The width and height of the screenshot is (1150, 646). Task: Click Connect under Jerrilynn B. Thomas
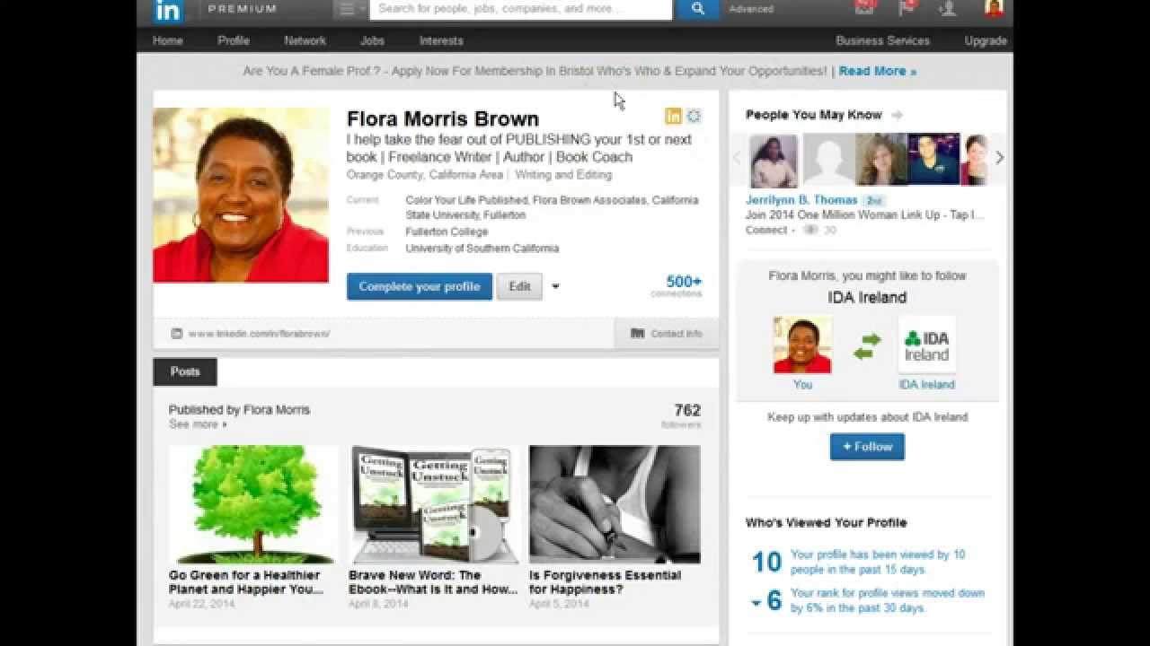pos(765,230)
